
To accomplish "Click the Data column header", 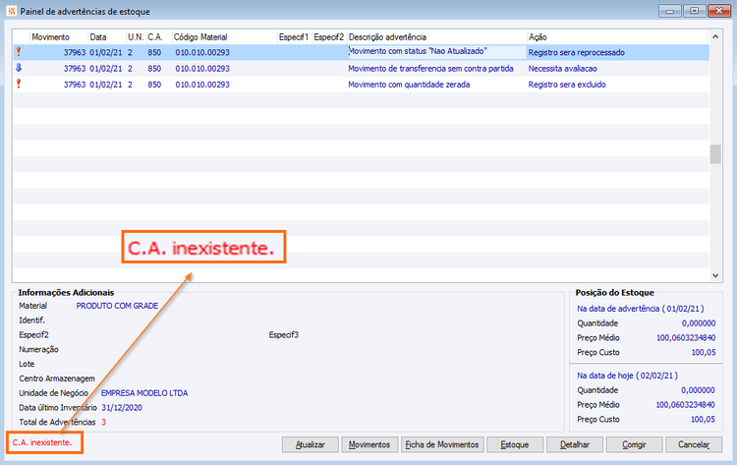I will 107,37.
